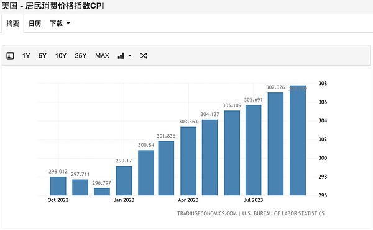Select the 5Y time range
This screenshot has height=230, width=373.
click(x=42, y=56)
